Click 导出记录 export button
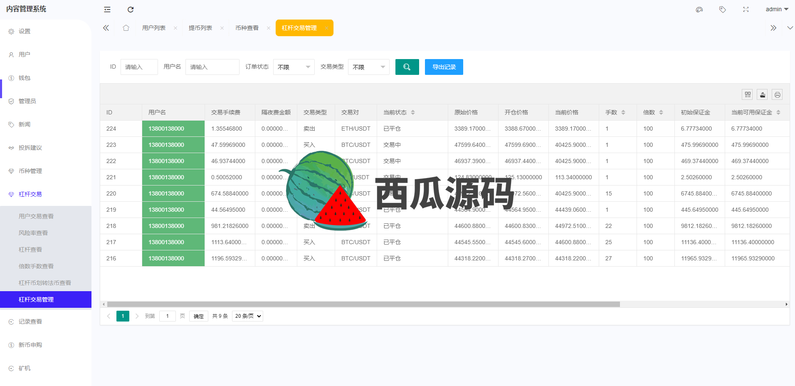The width and height of the screenshot is (795, 386). click(x=444, y=67)
